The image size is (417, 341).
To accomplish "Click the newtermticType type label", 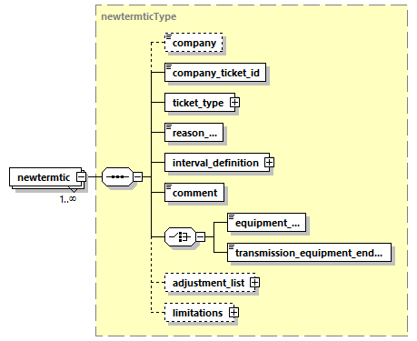I will coord(139,16).
